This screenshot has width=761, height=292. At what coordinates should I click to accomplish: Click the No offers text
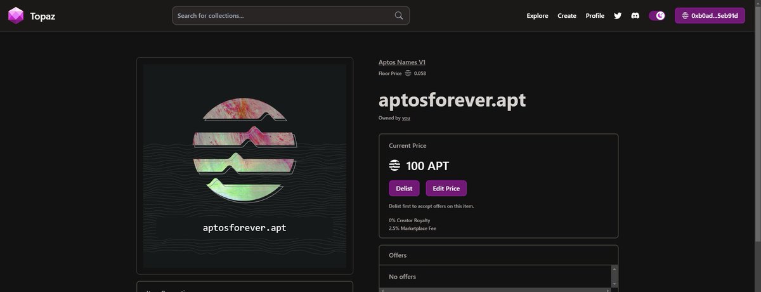pyautogui.click(x=402, y=277)
